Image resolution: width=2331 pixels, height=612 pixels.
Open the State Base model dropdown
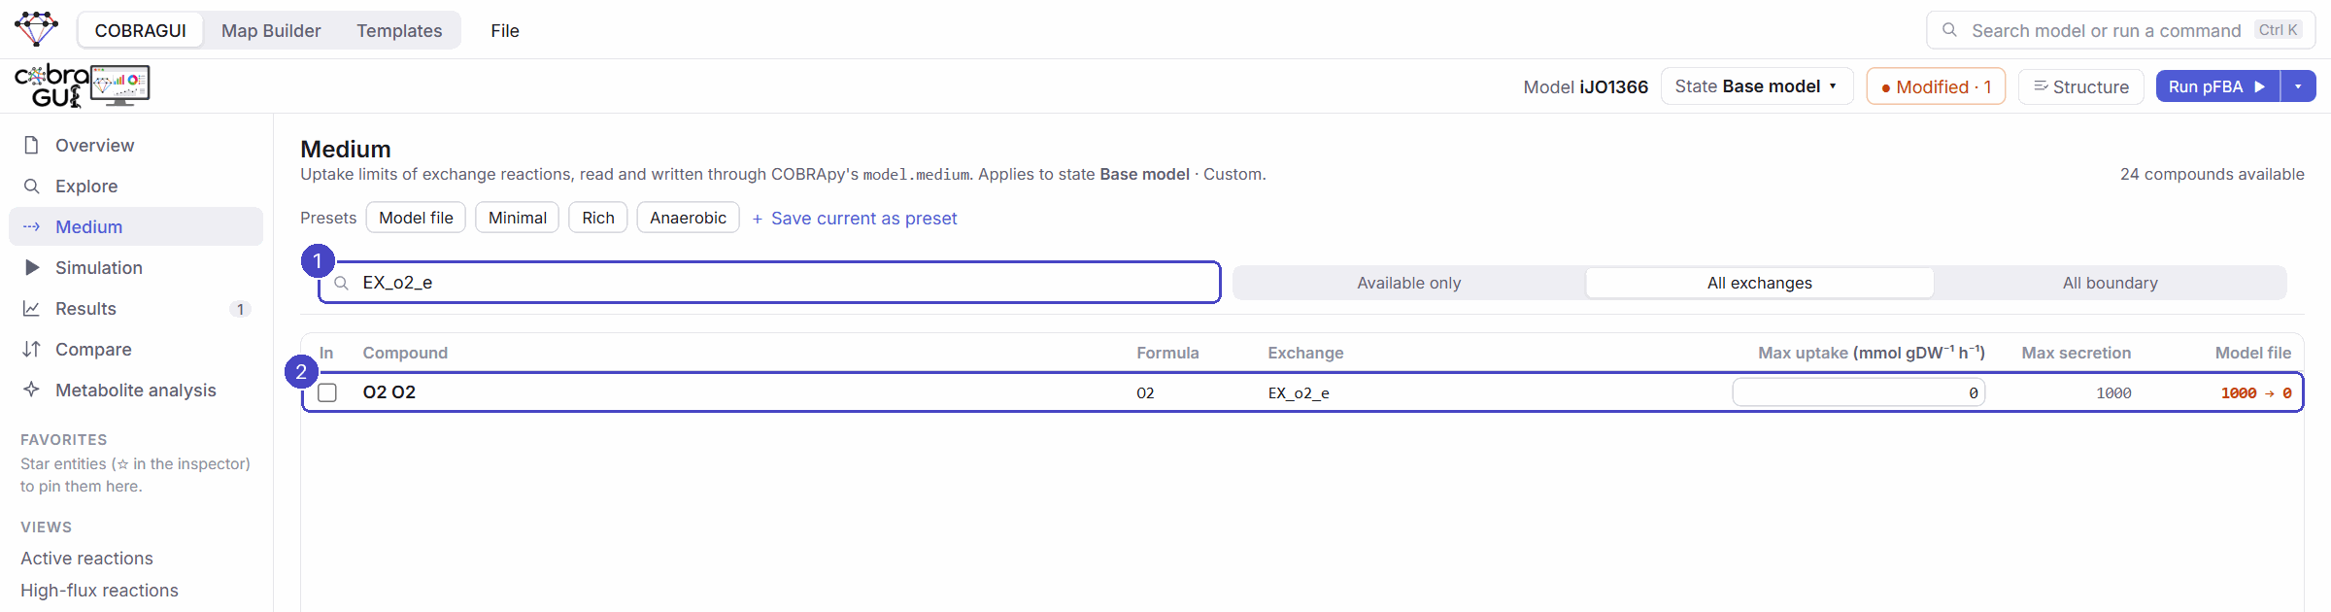(x=1756, y=86)
